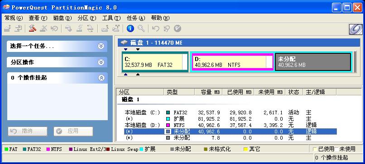Click the PowerQuest logo icon at toolbar end
The width and height of the screenshot is (365, 164).
(x=355, y=29)
